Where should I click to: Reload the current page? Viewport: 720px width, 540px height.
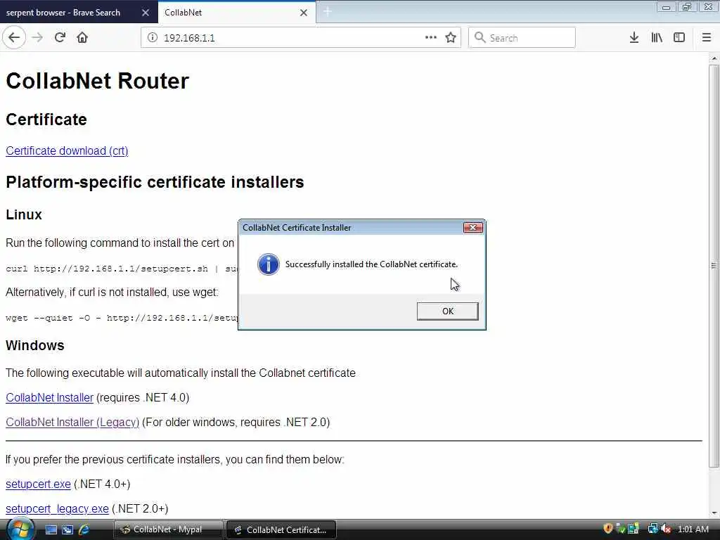click(x=60, y=38)
